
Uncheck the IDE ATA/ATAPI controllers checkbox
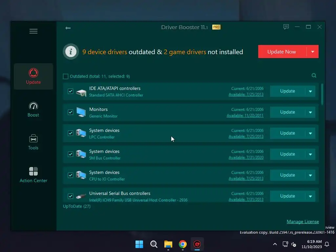[71, 91]
